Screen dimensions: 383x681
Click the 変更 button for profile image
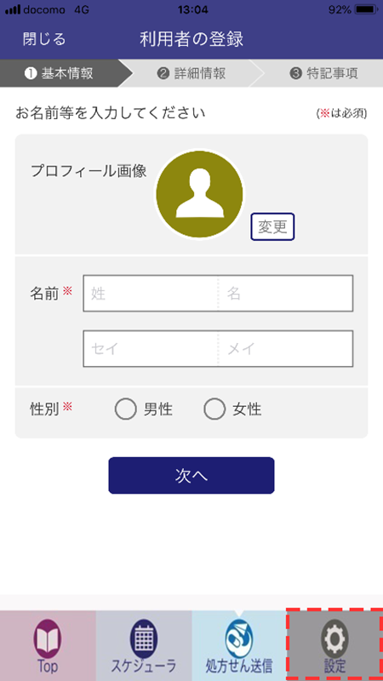(x=272, y=226)
